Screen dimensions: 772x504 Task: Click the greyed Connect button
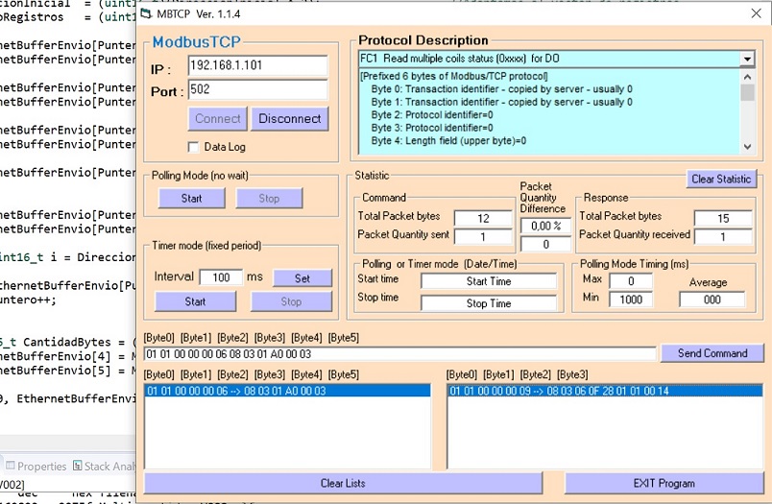[x=218, y=119]
